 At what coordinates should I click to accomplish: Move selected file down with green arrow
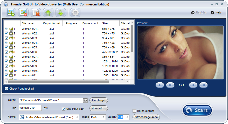60,12
